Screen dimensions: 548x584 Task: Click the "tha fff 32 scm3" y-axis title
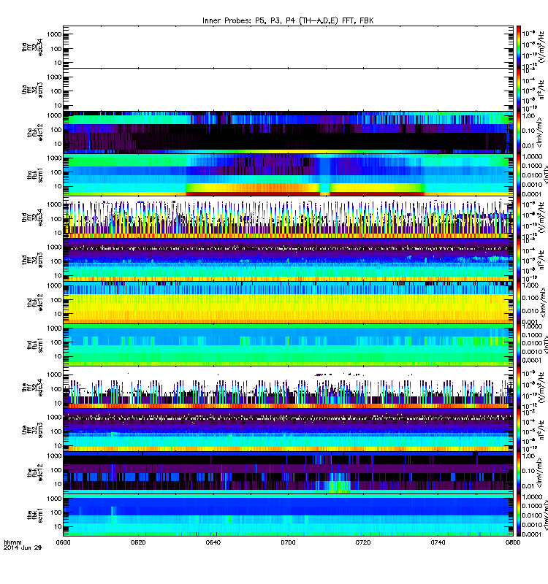32,89
